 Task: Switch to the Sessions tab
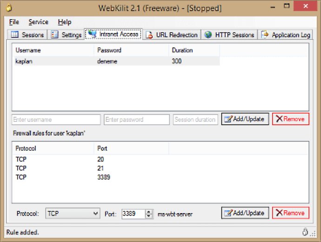tap(27, 34)
